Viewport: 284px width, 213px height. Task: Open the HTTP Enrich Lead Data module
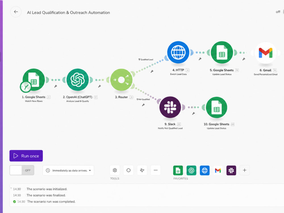point(178,52)
